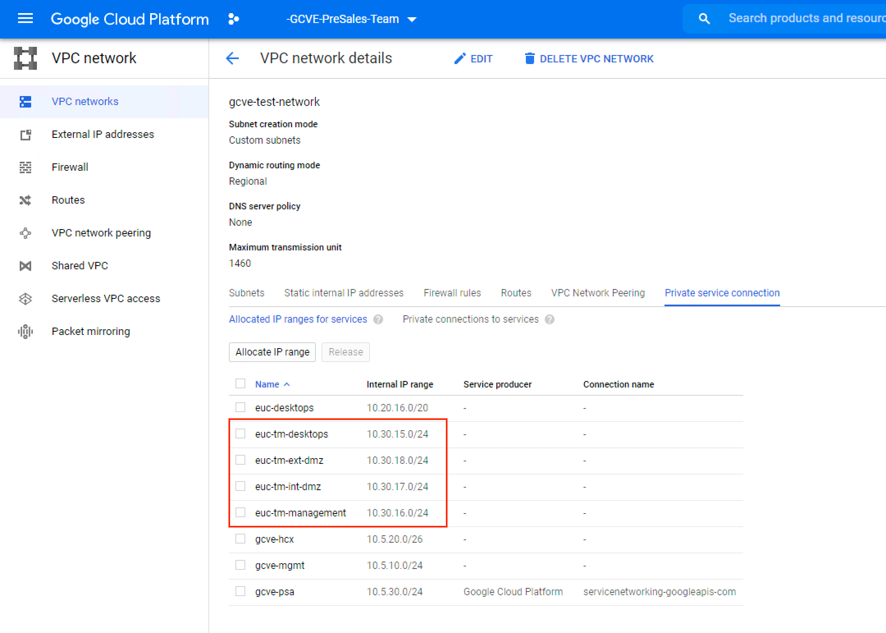Check the gcve-psa checkbox
The height and width of the screenshot is (633, 886).
[240, 591]
